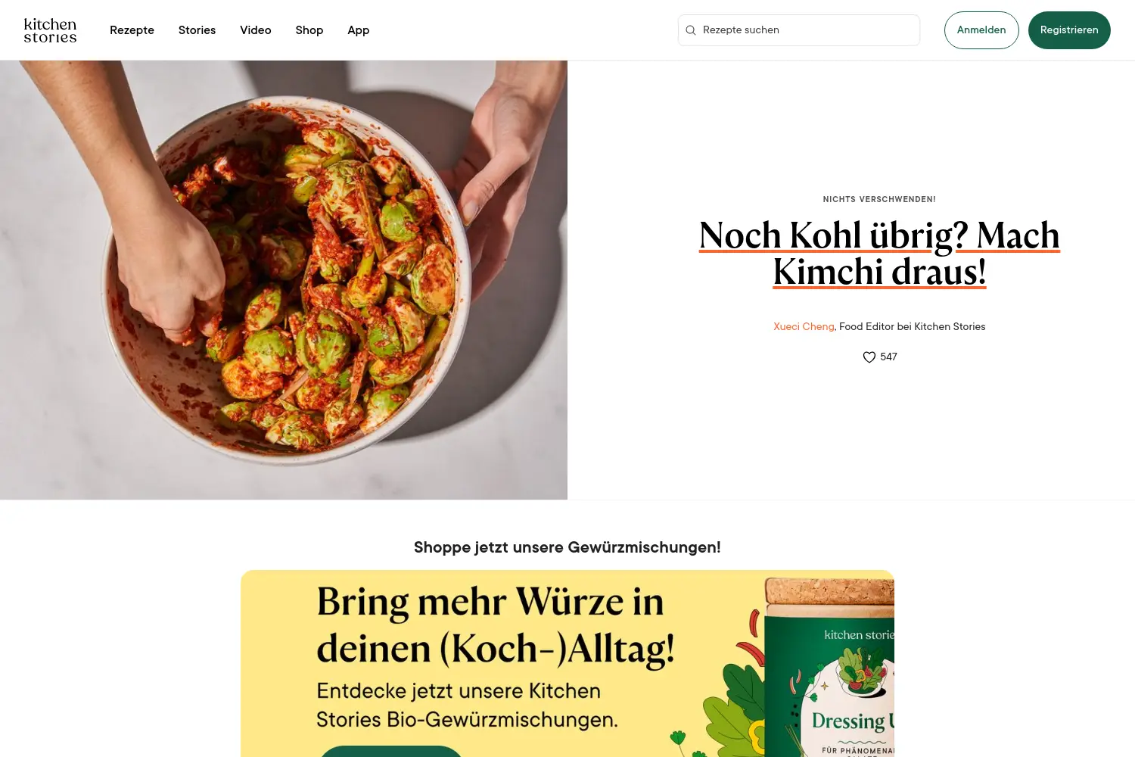Open the Stories menu item
The width and height of the screenshot is (1135, 757).
click(197, 30)
